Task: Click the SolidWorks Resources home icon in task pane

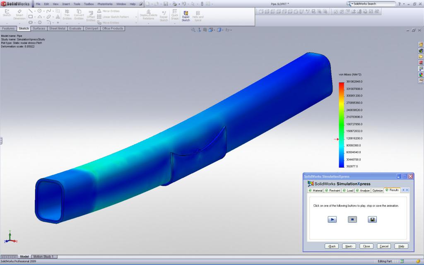Action: pos(421,45)
